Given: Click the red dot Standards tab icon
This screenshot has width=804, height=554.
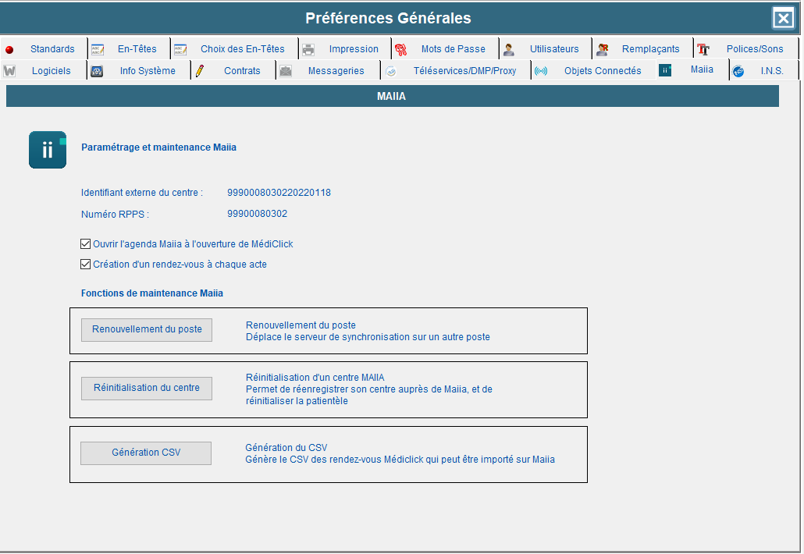Looking at the screenshot, I should coord(9,49).
